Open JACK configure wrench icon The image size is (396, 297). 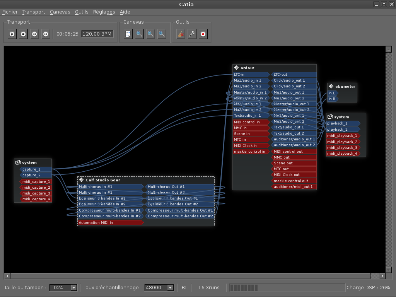192,34
